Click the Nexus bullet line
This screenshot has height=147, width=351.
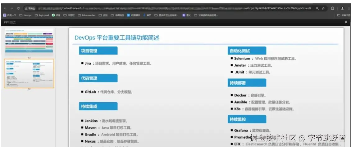[x=110, y=141]
